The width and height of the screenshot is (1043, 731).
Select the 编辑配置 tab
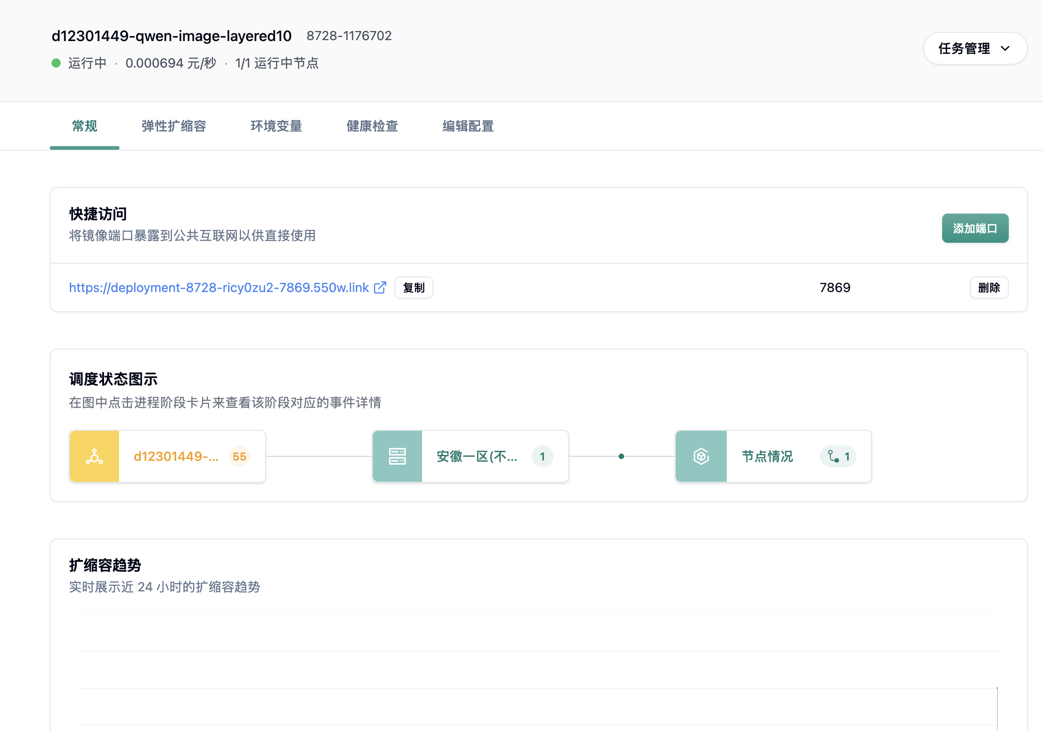click(468, 126)
